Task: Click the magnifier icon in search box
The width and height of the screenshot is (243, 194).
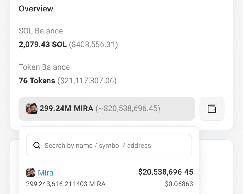Action: (37, 145)
